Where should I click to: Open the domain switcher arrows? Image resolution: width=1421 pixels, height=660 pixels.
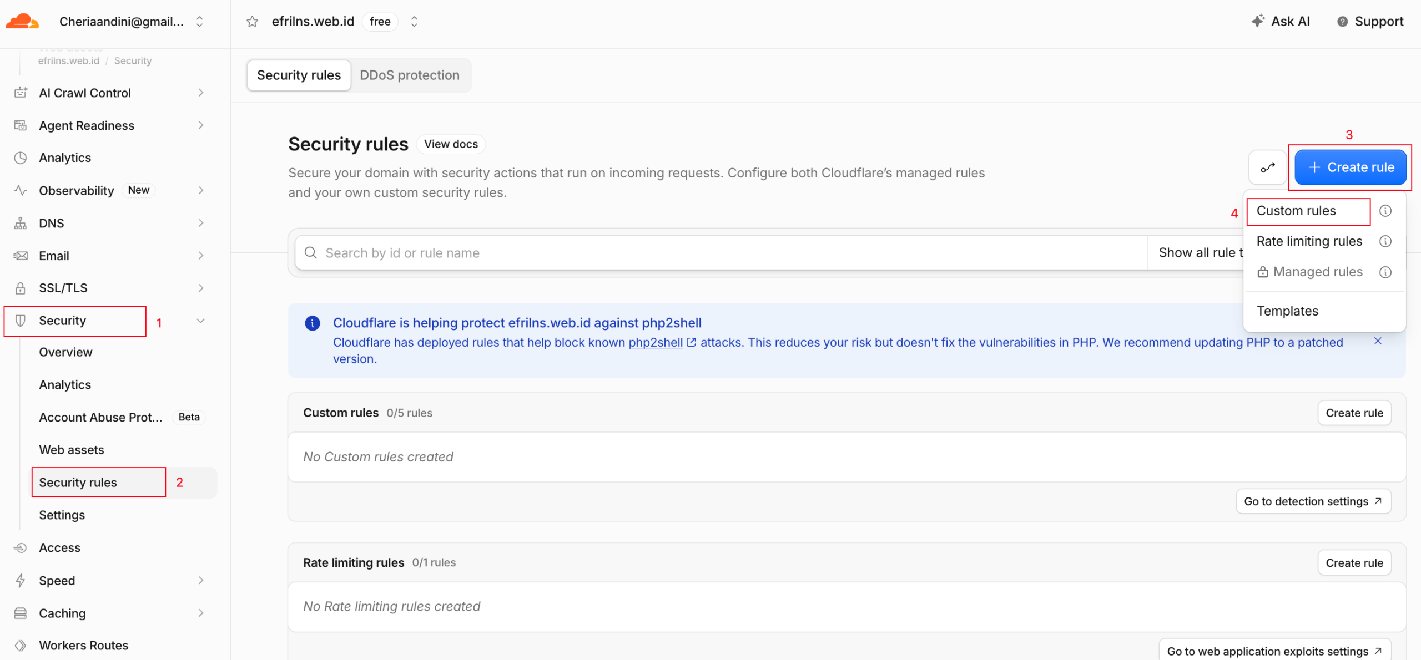[414, 22]
